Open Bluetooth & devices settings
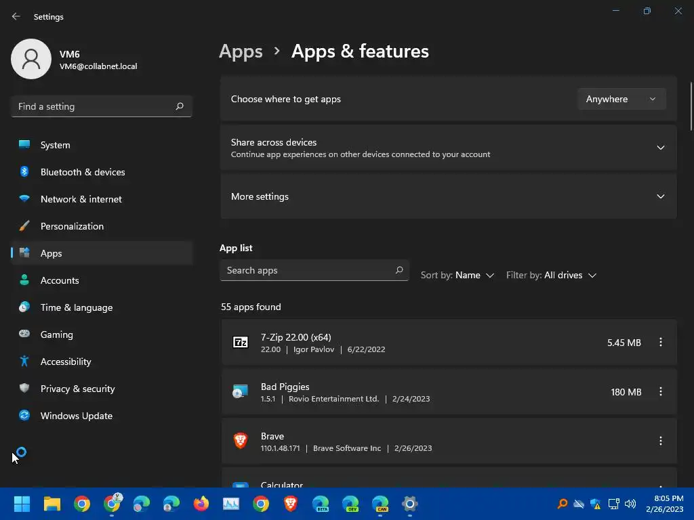The width and height of the screenshot is (694, 520). point(102,172)
